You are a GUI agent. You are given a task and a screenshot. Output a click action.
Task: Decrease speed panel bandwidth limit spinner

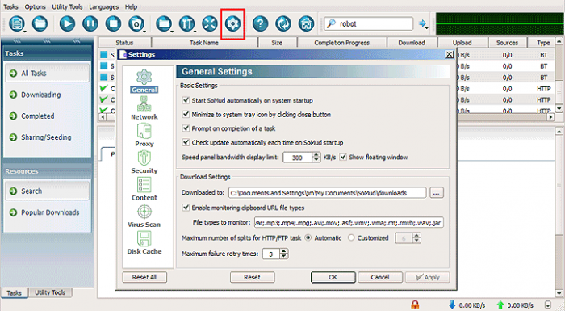click(x=316, y=159)
